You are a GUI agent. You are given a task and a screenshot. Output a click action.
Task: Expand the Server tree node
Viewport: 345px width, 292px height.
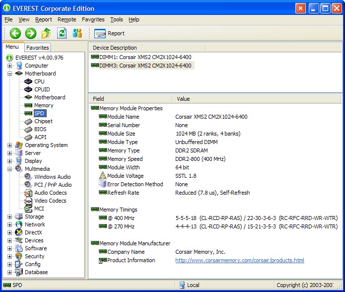tap(10, 153)
